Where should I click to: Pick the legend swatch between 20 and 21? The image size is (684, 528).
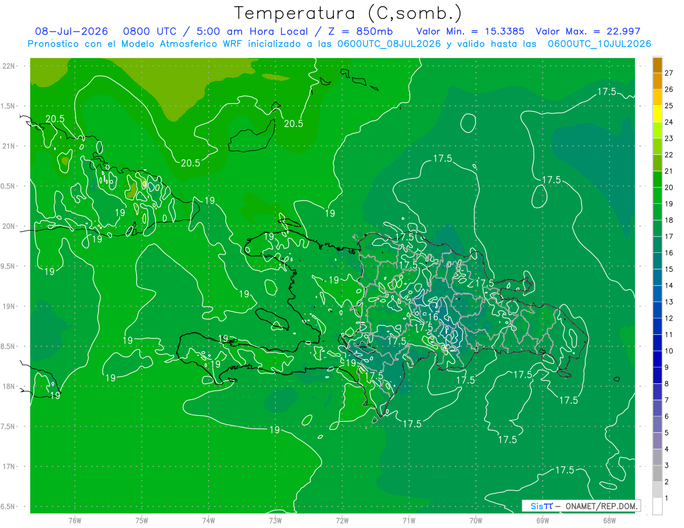click(657, 179)
